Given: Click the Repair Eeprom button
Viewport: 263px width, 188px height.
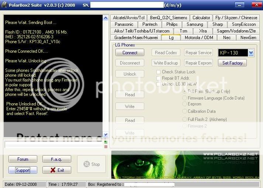Looking at the screenshot, I should pos(198,63).
